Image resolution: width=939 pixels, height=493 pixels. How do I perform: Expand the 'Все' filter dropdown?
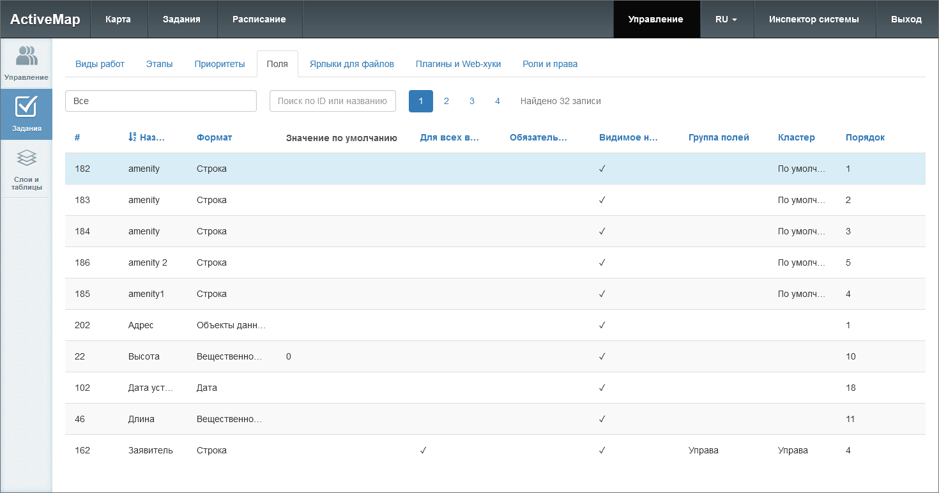click(x=160, y=101)
